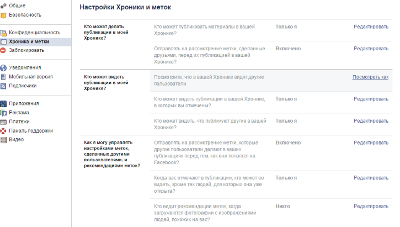Screen dimensions: 400x227
Task: Go to the Платежи settings page
Action: 19,122
